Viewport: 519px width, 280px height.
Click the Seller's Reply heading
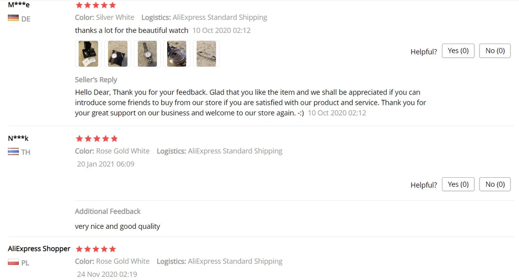pyautogui.click(x=96, y=79)
